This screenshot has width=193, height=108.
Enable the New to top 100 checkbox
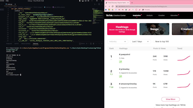pyautogui.click(x=154, y=41)
